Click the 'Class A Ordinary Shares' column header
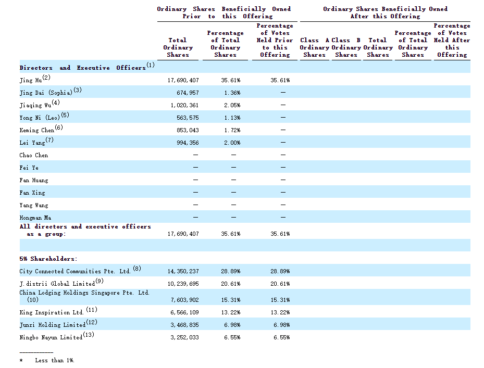The height and width of the screenshot is (368, 484). pos(315,47)
